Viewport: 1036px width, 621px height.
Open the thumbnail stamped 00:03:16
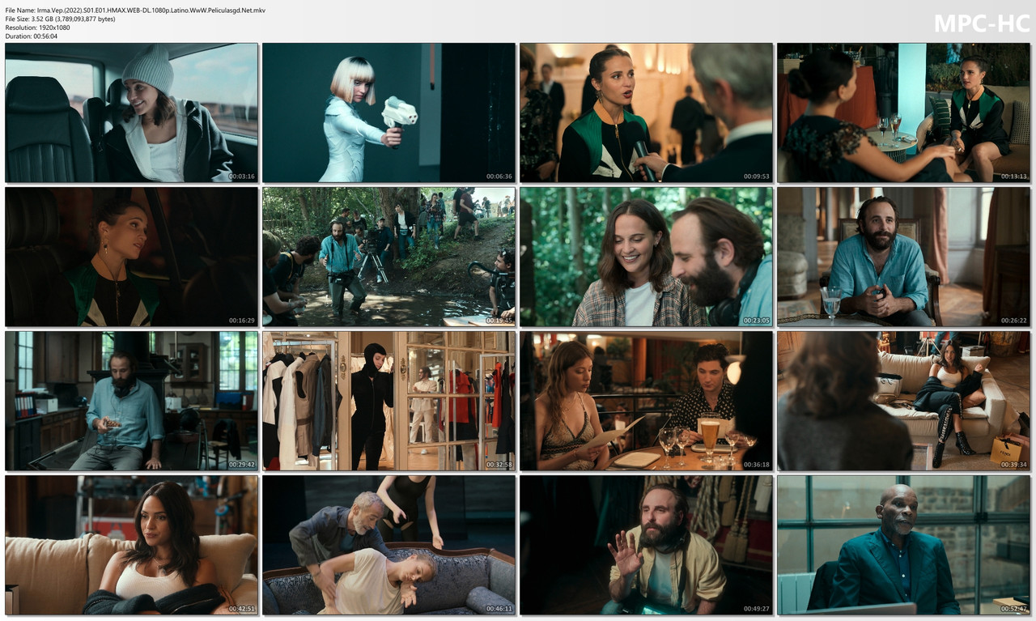point(131,113)
